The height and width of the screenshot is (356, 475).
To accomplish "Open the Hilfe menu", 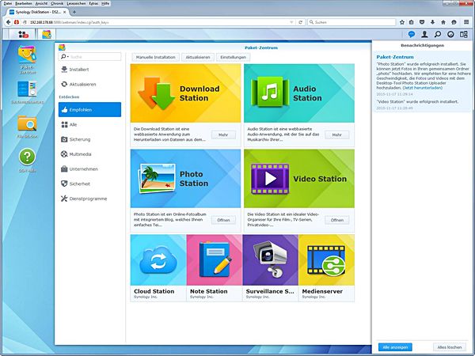I will tap(105, 3).
